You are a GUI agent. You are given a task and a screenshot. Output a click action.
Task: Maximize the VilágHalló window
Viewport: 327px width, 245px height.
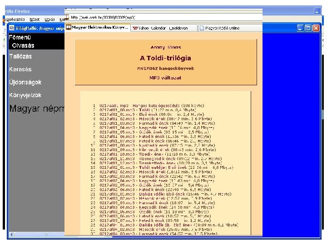click(308, 28)
